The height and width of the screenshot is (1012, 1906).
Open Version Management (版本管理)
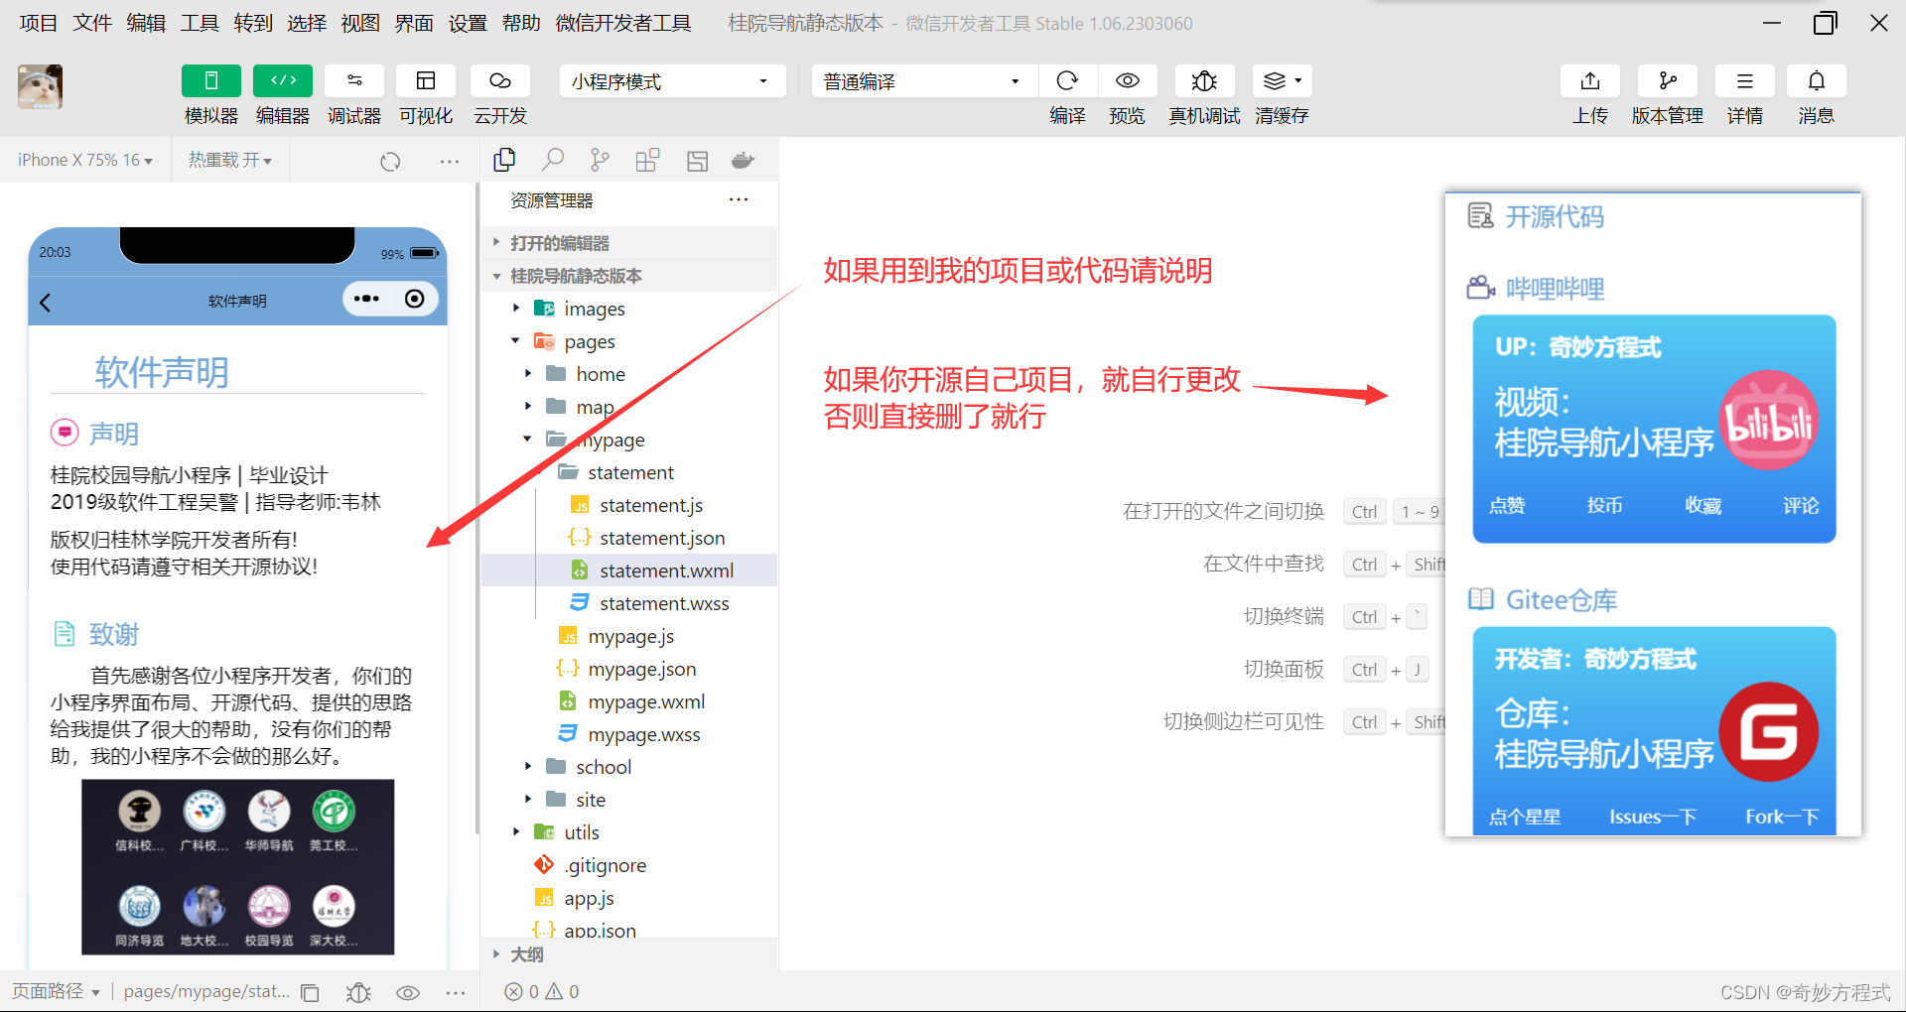1668,80
